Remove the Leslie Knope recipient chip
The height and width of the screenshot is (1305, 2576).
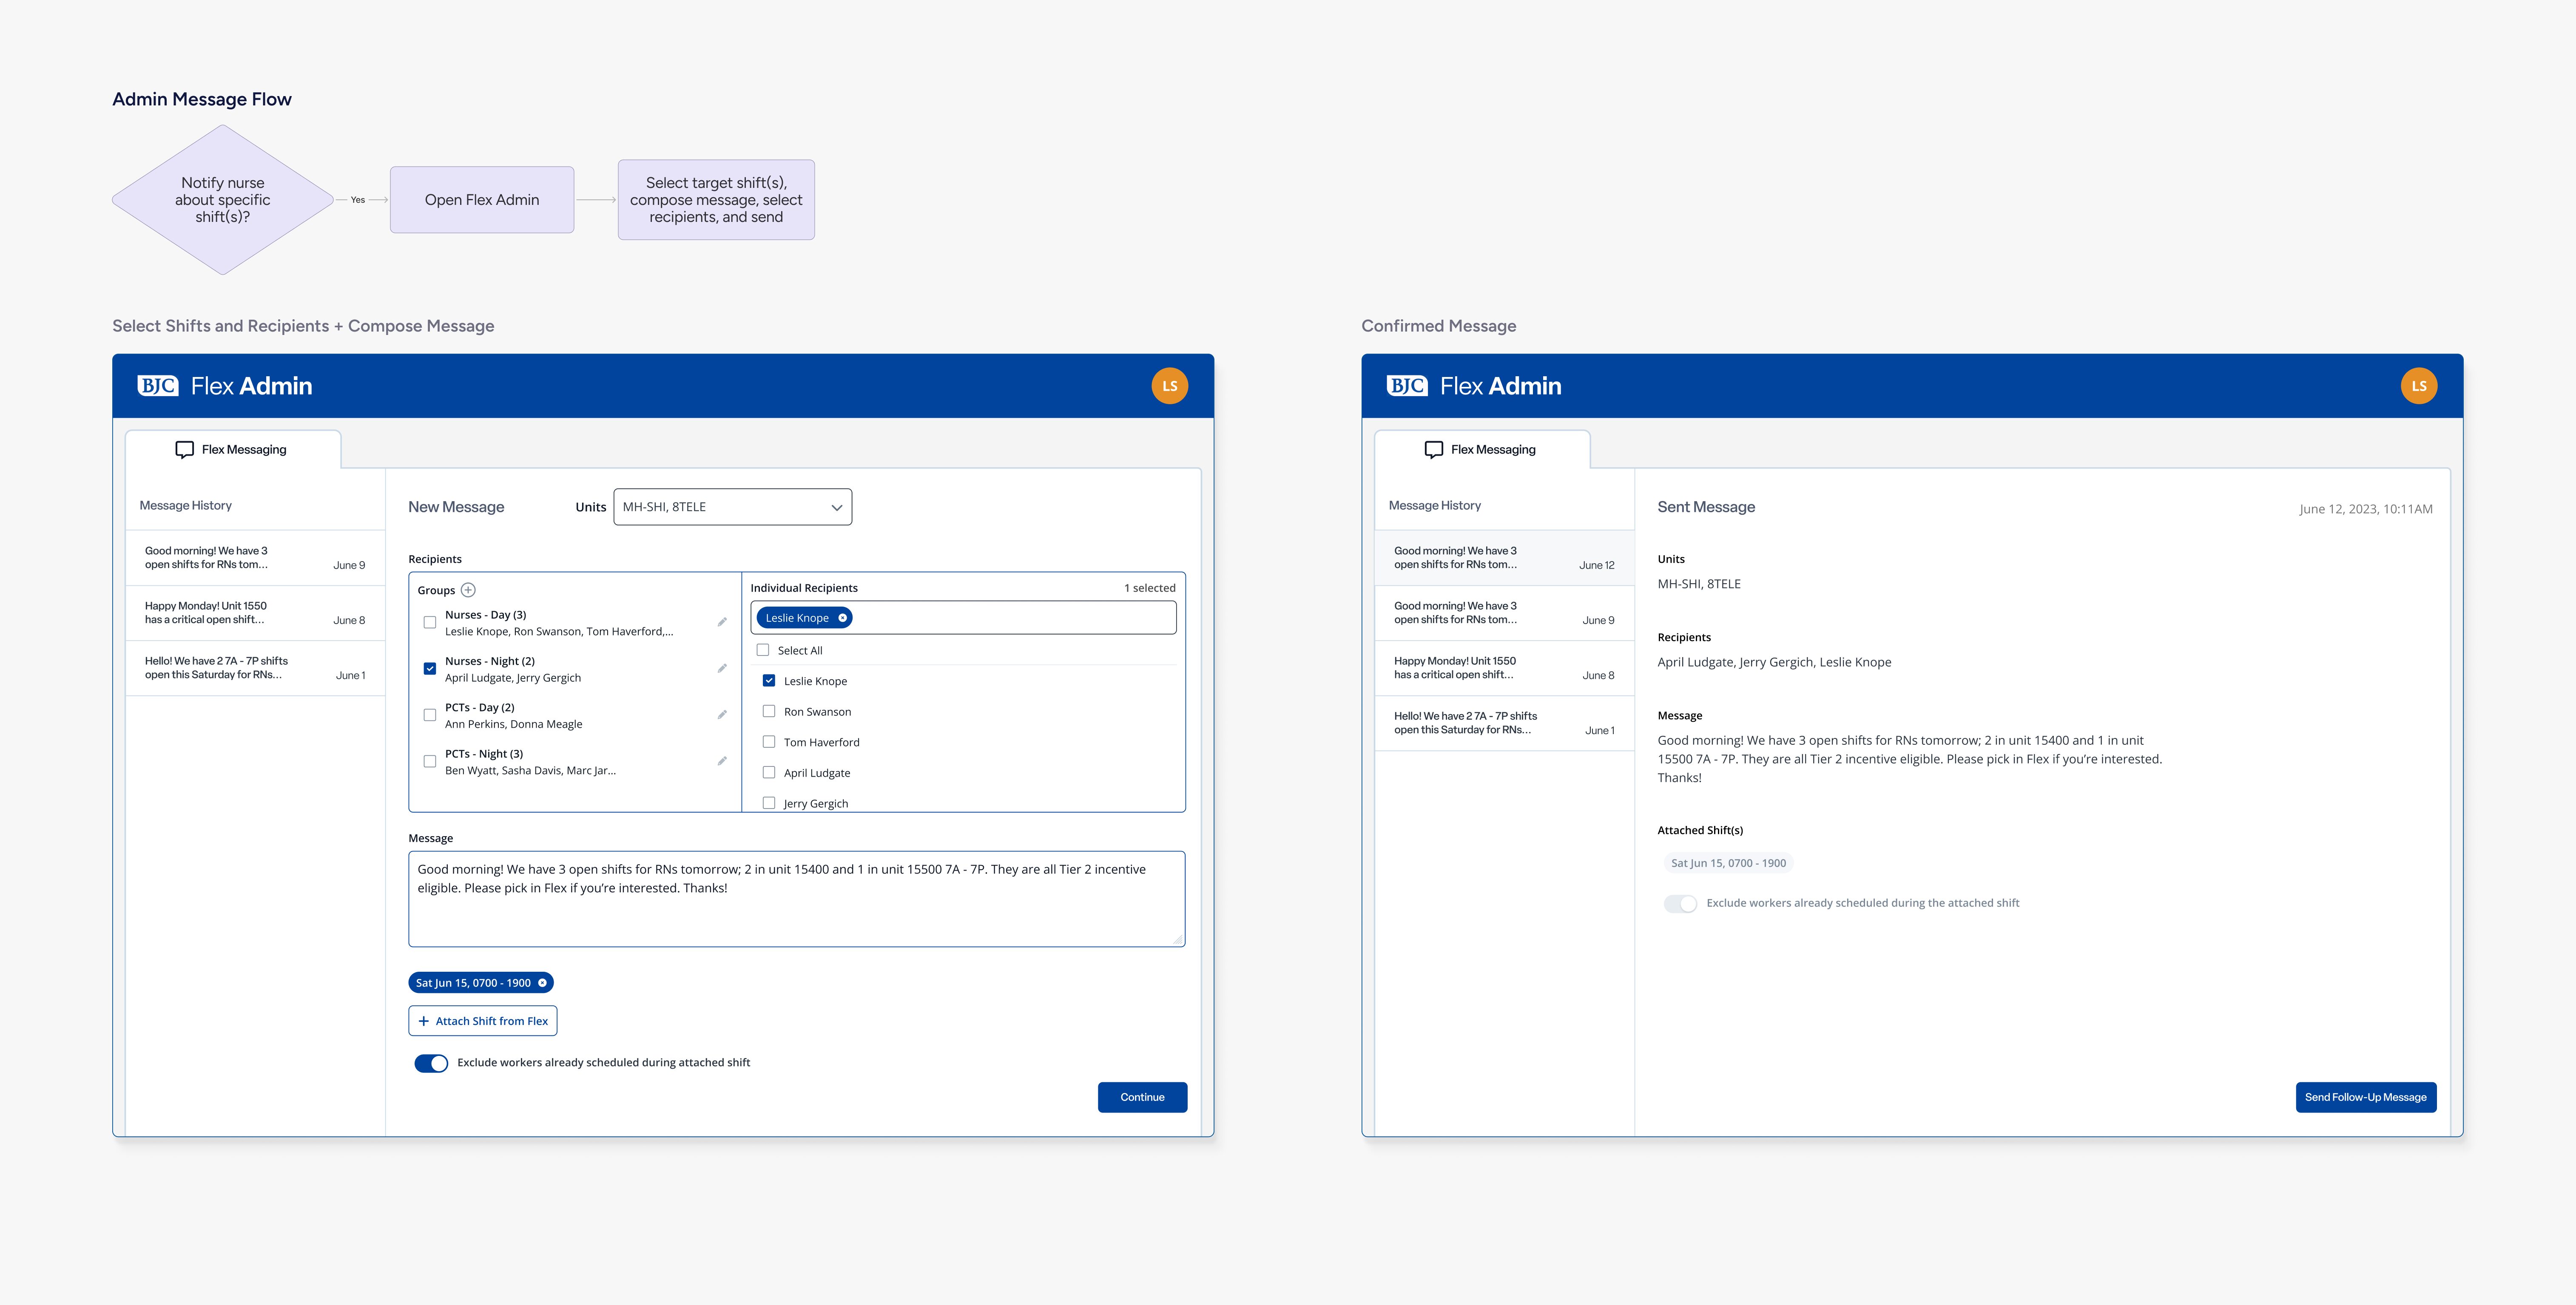[x=843, y=618]
